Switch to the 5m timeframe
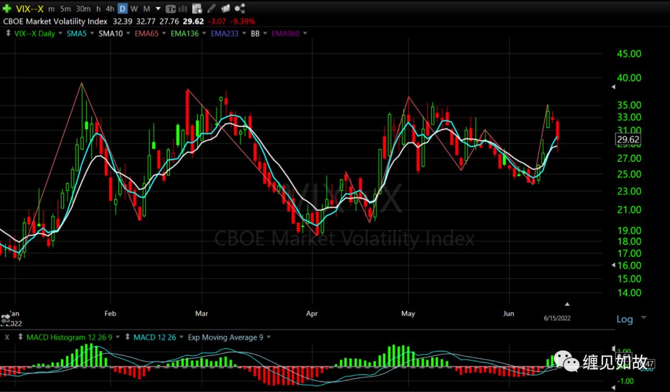 point(65,9)
